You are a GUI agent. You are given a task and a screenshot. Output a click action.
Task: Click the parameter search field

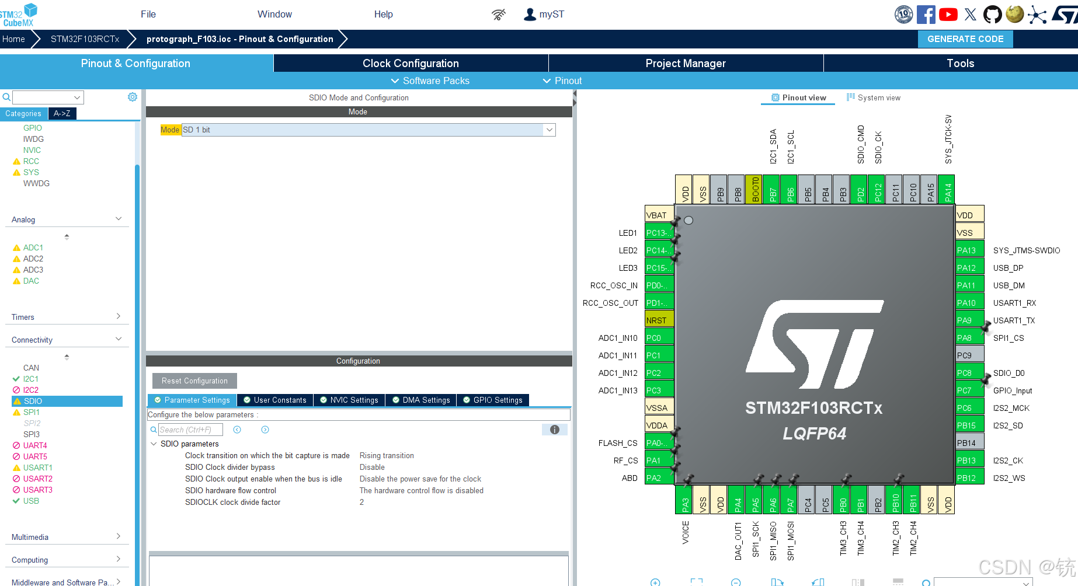tap(190, 430)
